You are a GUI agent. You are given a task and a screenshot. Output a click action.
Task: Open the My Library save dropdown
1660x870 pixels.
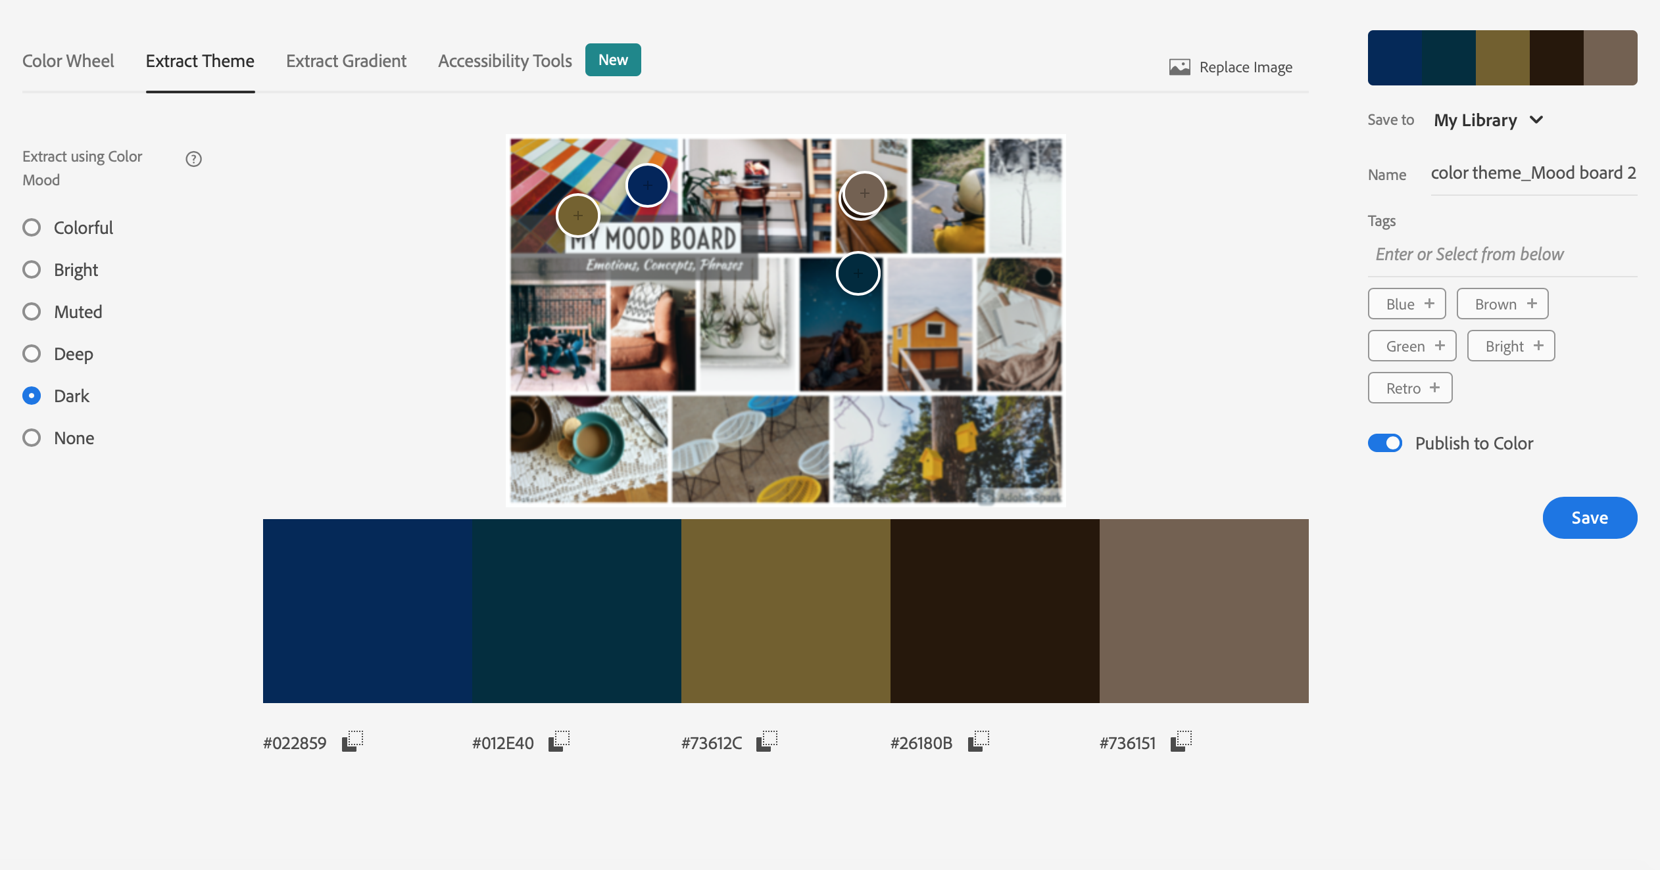1475,120
